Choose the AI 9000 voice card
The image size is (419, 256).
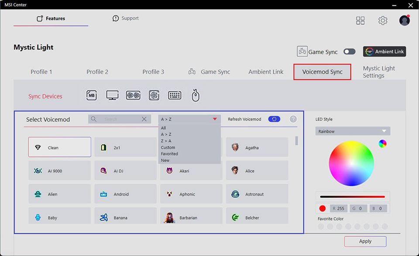60,170
